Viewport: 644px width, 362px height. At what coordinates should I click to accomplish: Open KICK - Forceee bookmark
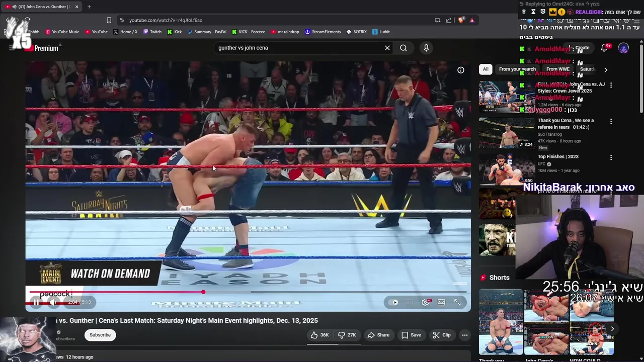(x=249, y=32)
